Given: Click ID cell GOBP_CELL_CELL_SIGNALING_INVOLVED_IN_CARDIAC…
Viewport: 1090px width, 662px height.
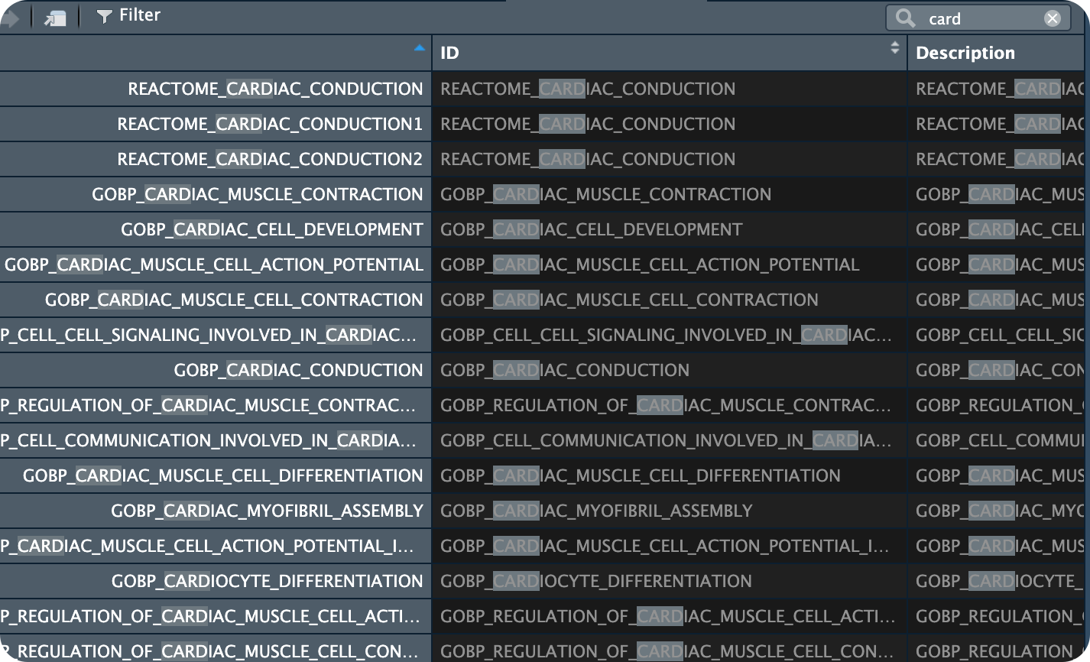Looking at the screenshot, I should pyautogui.click(x=670, y=335).
